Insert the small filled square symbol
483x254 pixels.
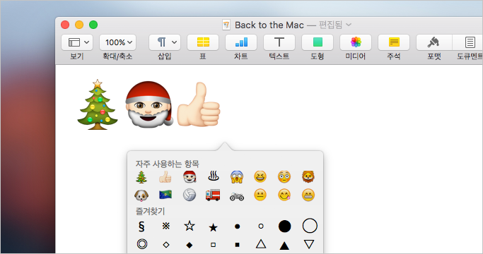pos(237,245)
